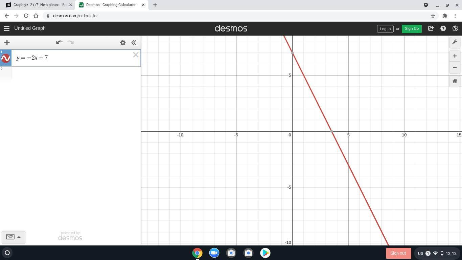The height and width of the screenshot is (260, 462).
Task: Select the Desmos Graphing Calculator tab
Action: (111, 5)
